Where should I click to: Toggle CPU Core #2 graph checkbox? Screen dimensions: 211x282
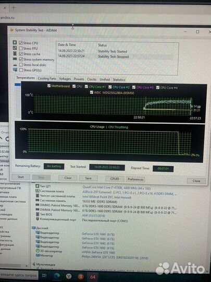(110, 87)
